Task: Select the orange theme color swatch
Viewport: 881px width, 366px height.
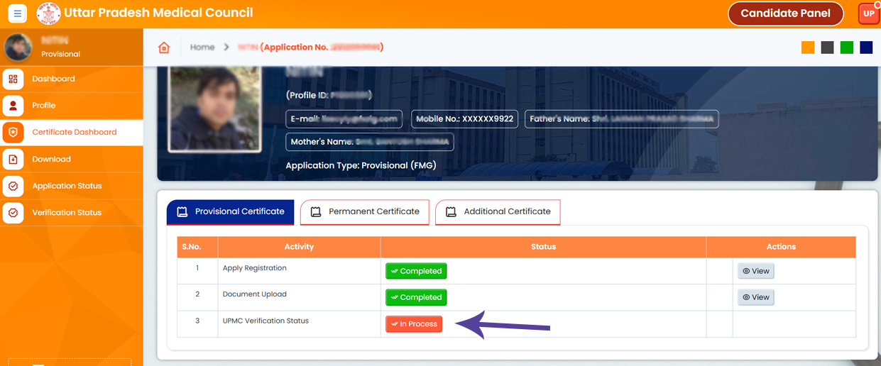Action: click(808, 48)
